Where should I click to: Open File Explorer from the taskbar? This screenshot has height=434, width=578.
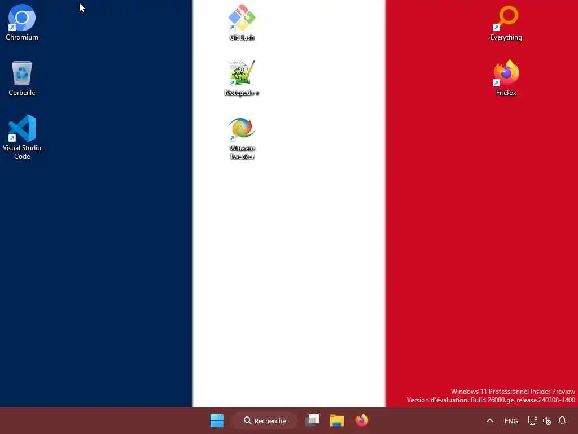337,420
